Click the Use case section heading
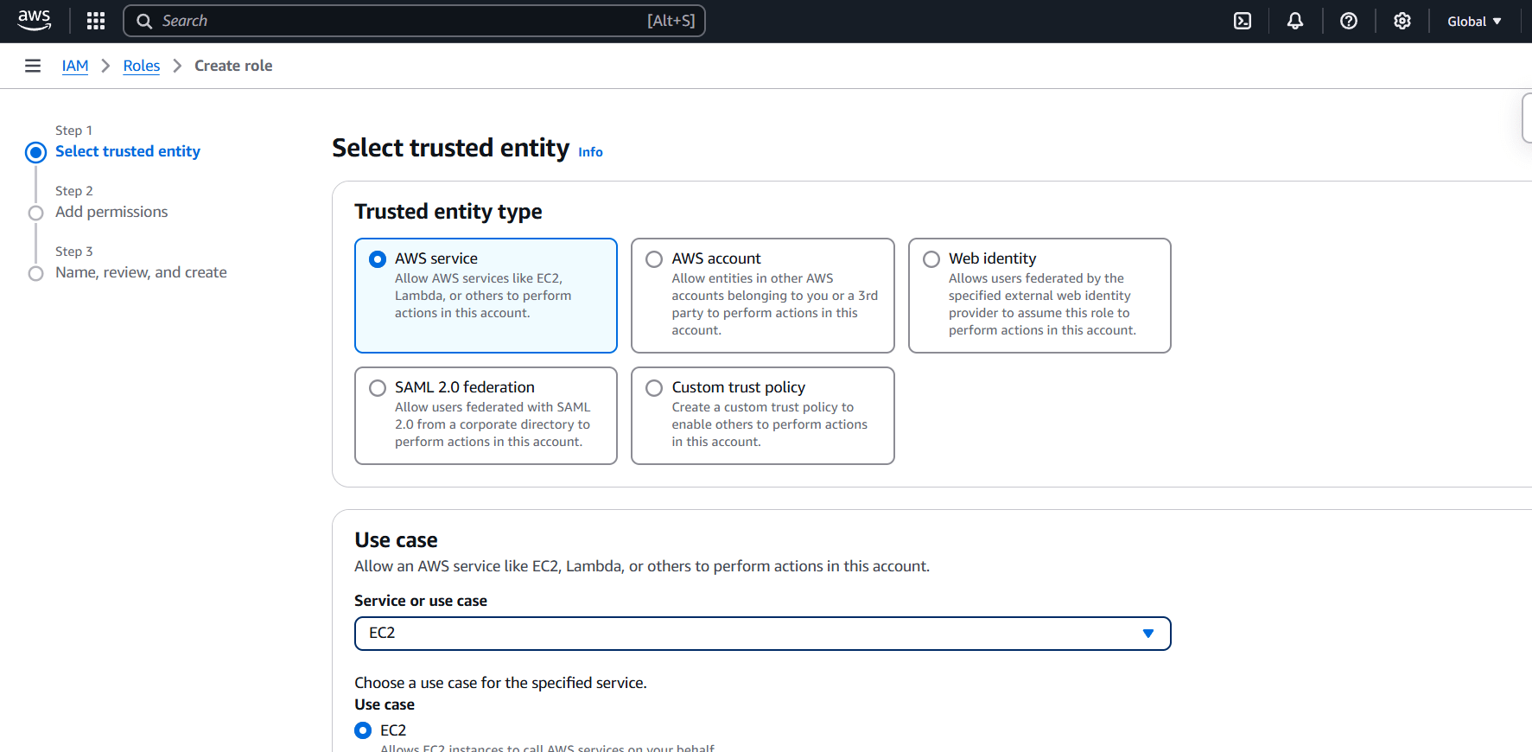 (396, 540)
